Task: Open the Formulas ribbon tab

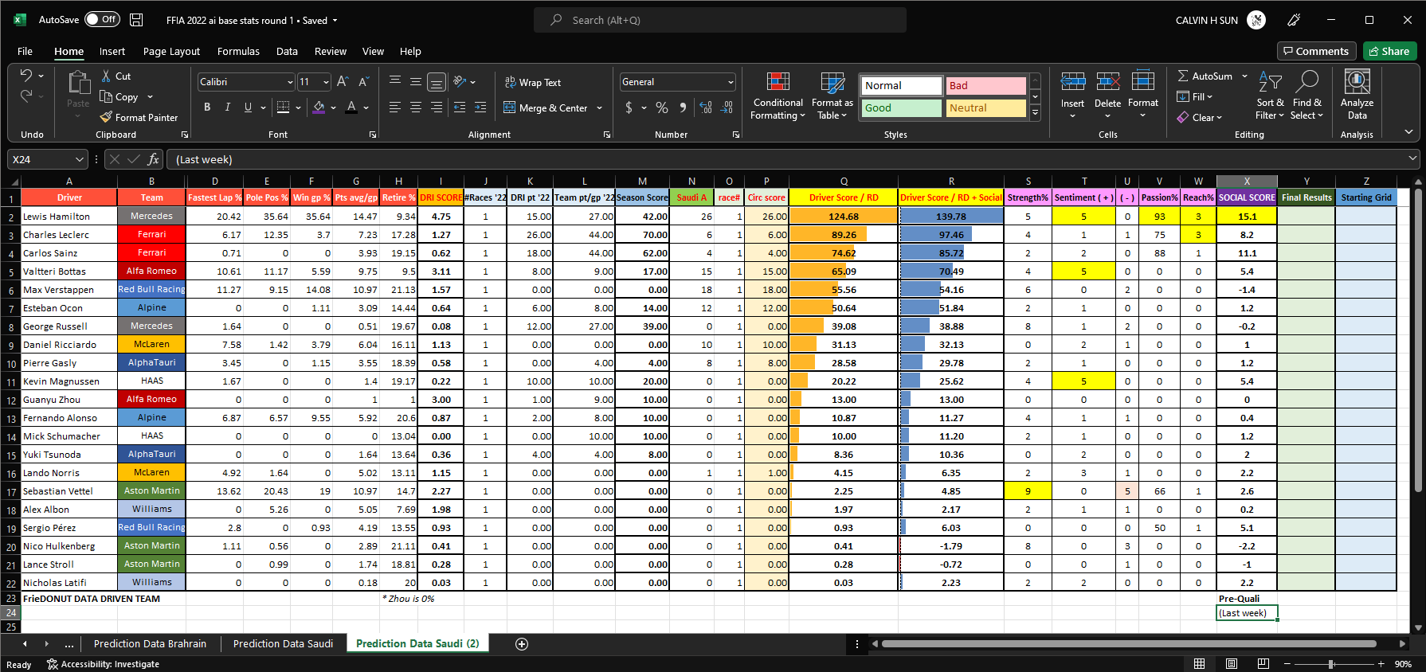Action: [238, 51]
